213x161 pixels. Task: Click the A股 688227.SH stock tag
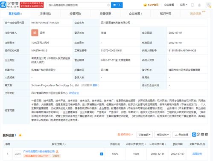pos(37,156)
